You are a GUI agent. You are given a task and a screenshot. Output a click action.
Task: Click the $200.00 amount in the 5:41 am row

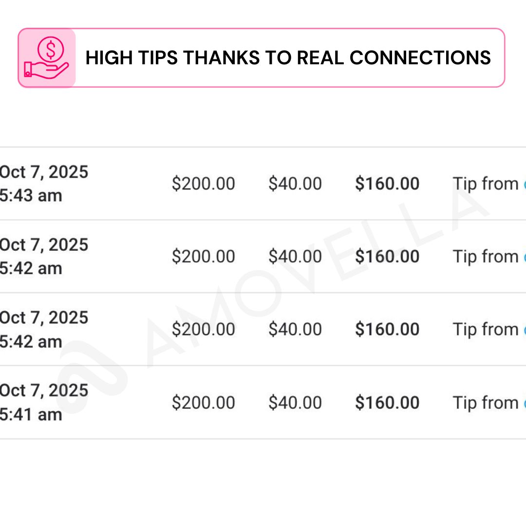coord(203,403)
